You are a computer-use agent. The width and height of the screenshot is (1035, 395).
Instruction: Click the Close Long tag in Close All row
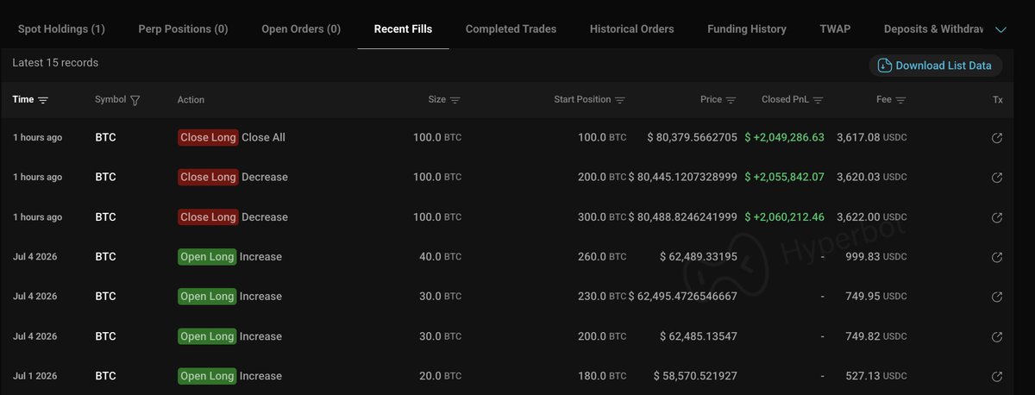pyautogui.click(x=208, y=138)
